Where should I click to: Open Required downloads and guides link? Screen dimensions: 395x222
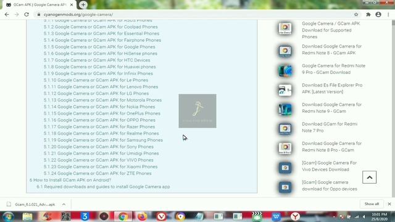(103, 187)
